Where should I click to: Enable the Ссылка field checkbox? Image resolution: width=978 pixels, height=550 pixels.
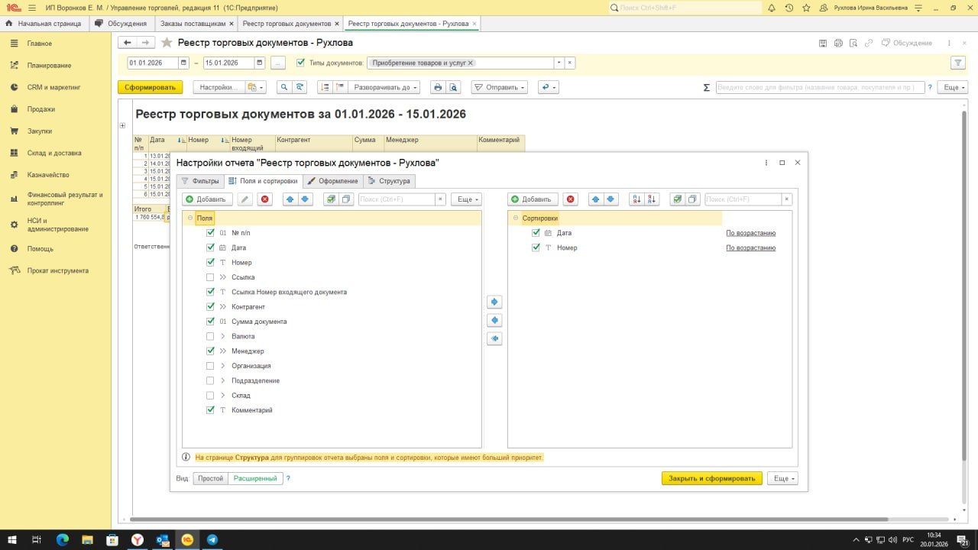click(210, 277)
